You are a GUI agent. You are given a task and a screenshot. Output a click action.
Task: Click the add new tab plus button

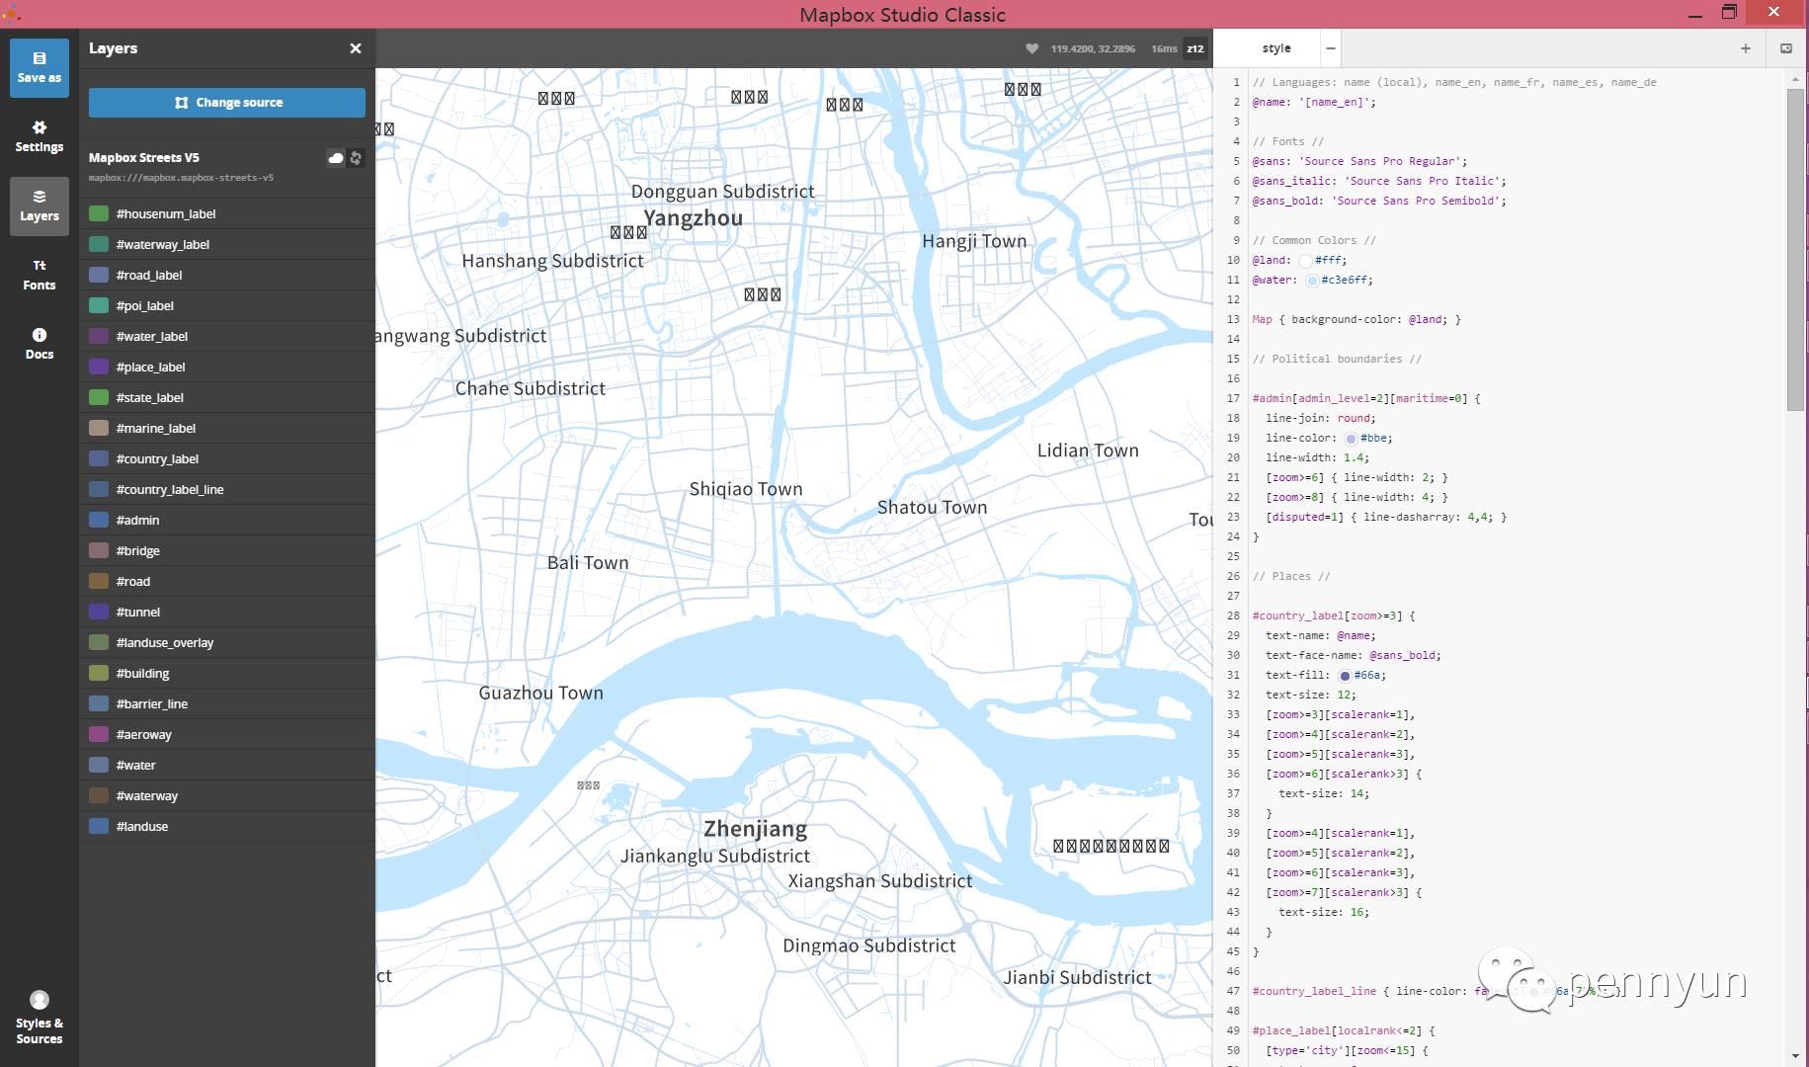click(1746, 47)
